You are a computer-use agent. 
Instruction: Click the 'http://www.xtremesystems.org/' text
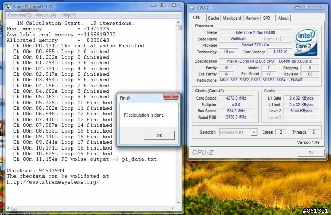pyautogui.click(x=53, y=182)
